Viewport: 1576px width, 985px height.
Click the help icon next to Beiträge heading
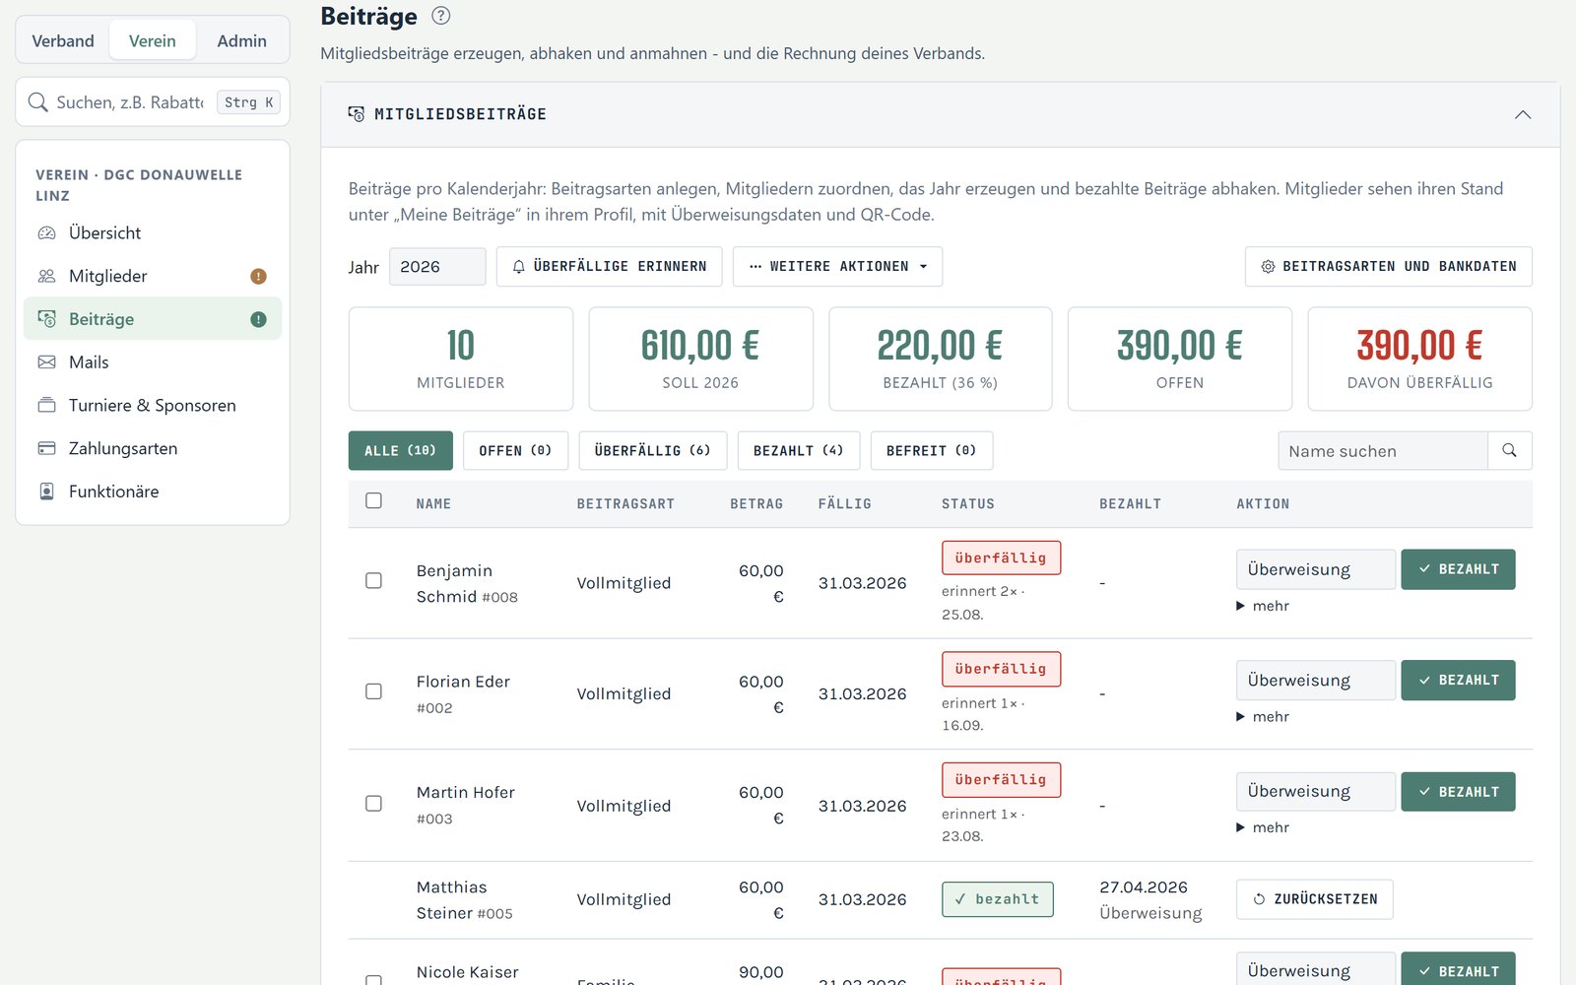[x=441, y=16]
